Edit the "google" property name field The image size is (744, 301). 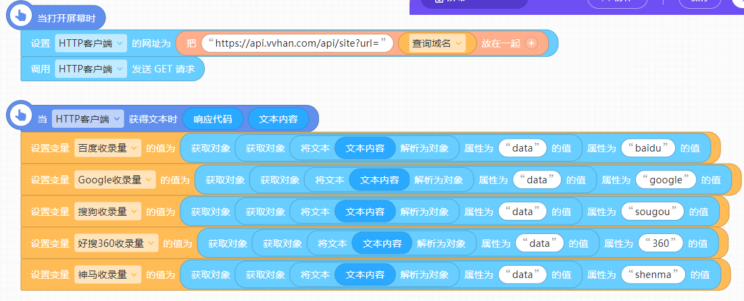click(666, 180)
